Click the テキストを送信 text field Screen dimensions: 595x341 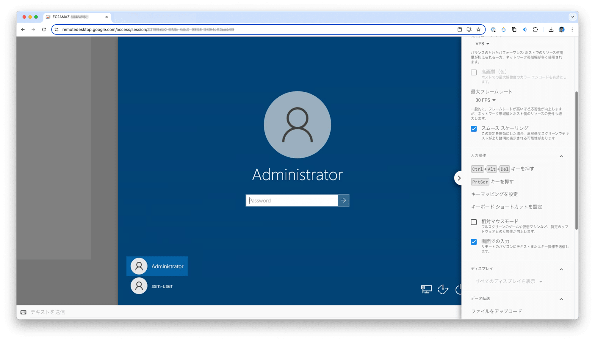coord(244,312)
